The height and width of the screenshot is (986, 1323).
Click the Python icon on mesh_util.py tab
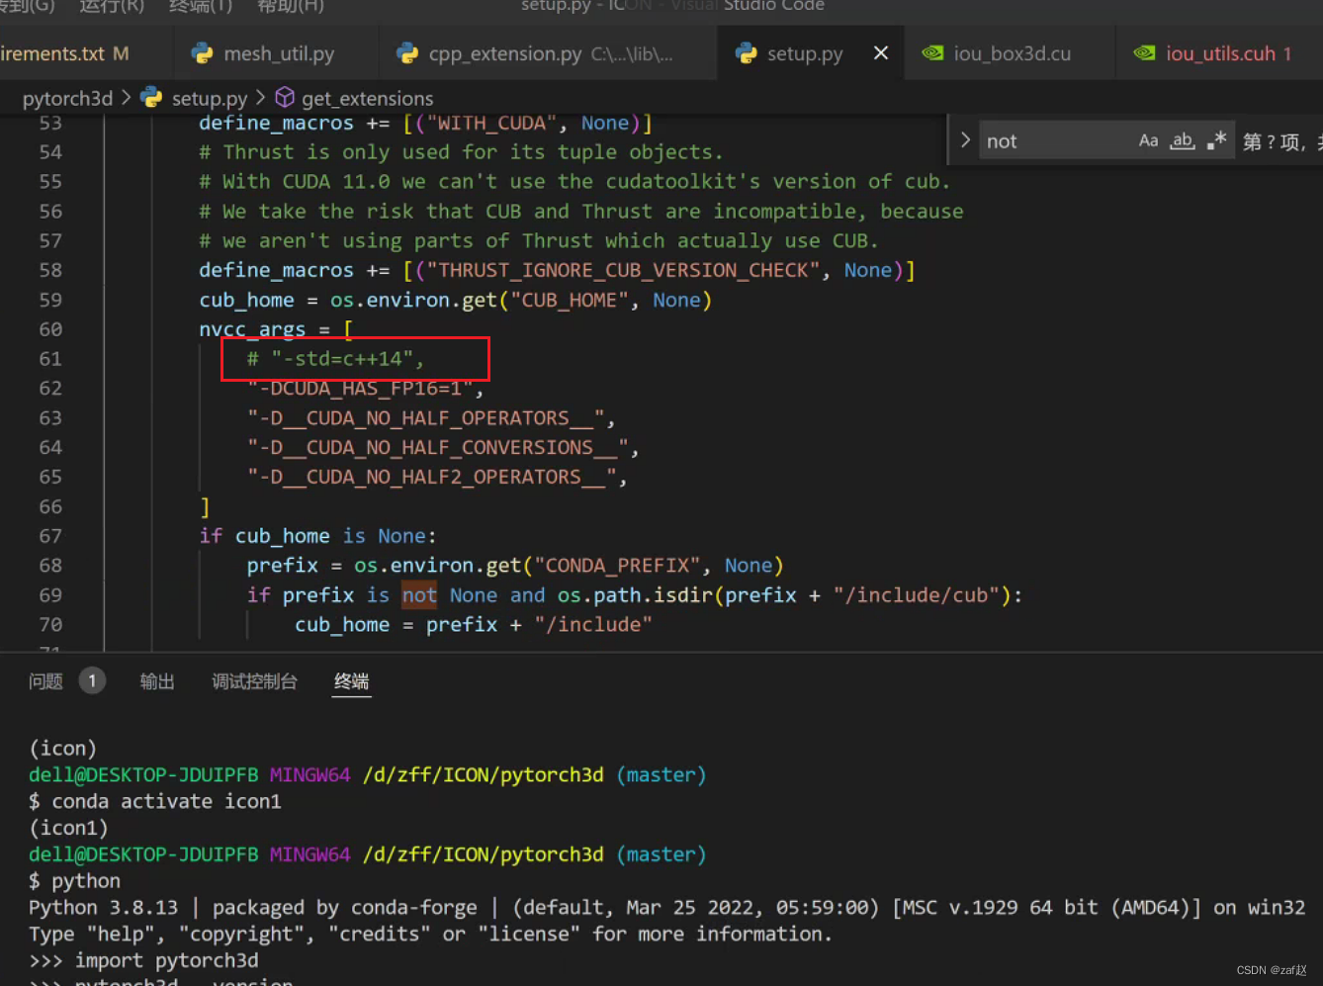[203, 53]
